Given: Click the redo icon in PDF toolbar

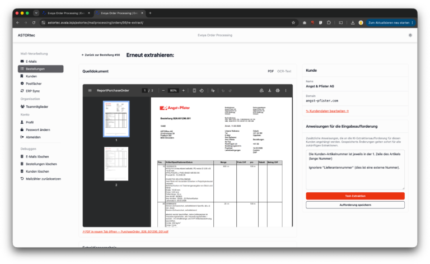Looking at the screenshot, I should [230, 91].
